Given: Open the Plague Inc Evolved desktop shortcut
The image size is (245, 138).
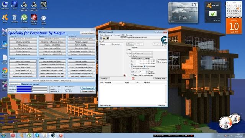Looking at the screenshot, I should 34,19.
